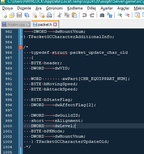Open the Kodlama menu
Viewport: 144px width, 154px height.
(75, 8)
